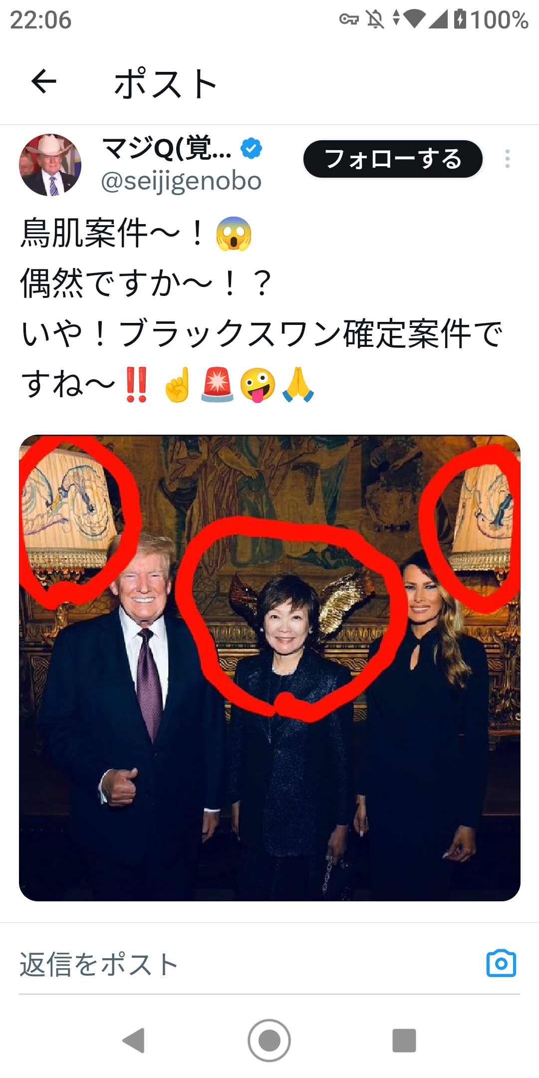
Task: Tap the post text 鳥肌案件
Action: click(x=84, y=233)
